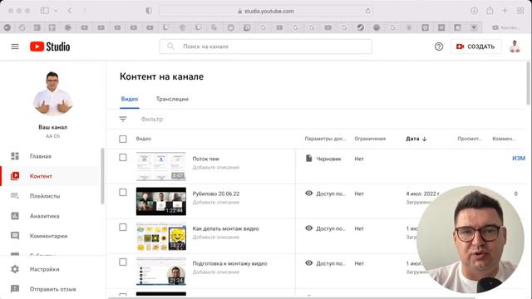
Task: Open the Рубилово 20.06.22 video title
Action: pyautogui.click(x=216, y=194)
